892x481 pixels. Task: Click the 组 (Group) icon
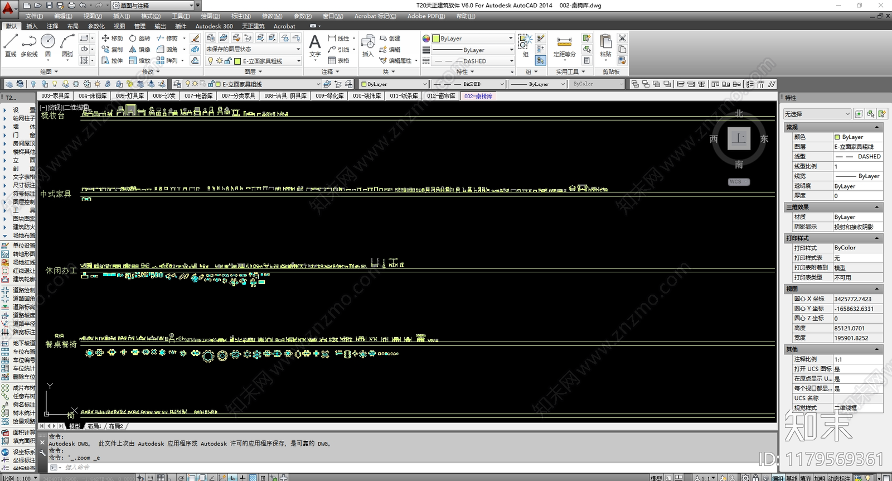[x=525, y=45]
